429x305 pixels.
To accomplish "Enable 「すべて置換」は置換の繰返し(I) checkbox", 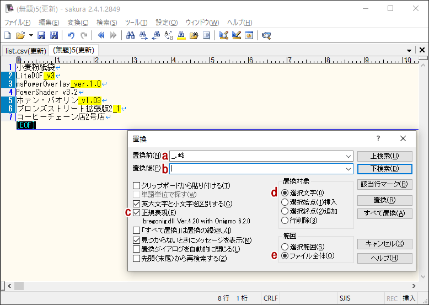I will (136, 231).
